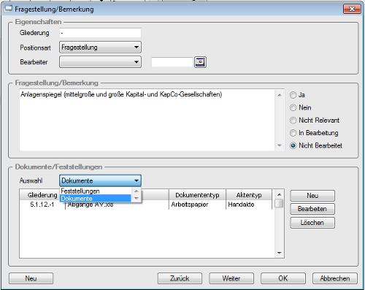The height and width of the screenshot is (290, 365).
Task: Click scroll-down arrow of documents list
Action: tap(280, 253)
